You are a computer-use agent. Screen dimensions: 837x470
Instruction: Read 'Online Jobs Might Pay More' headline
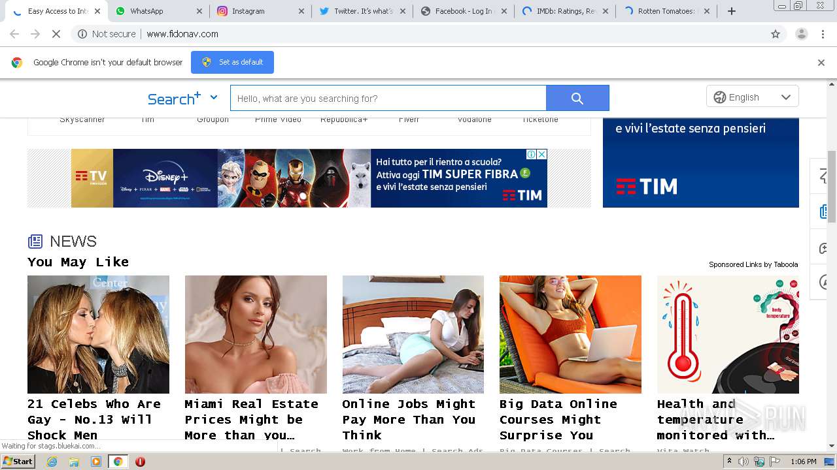(409, 420)
